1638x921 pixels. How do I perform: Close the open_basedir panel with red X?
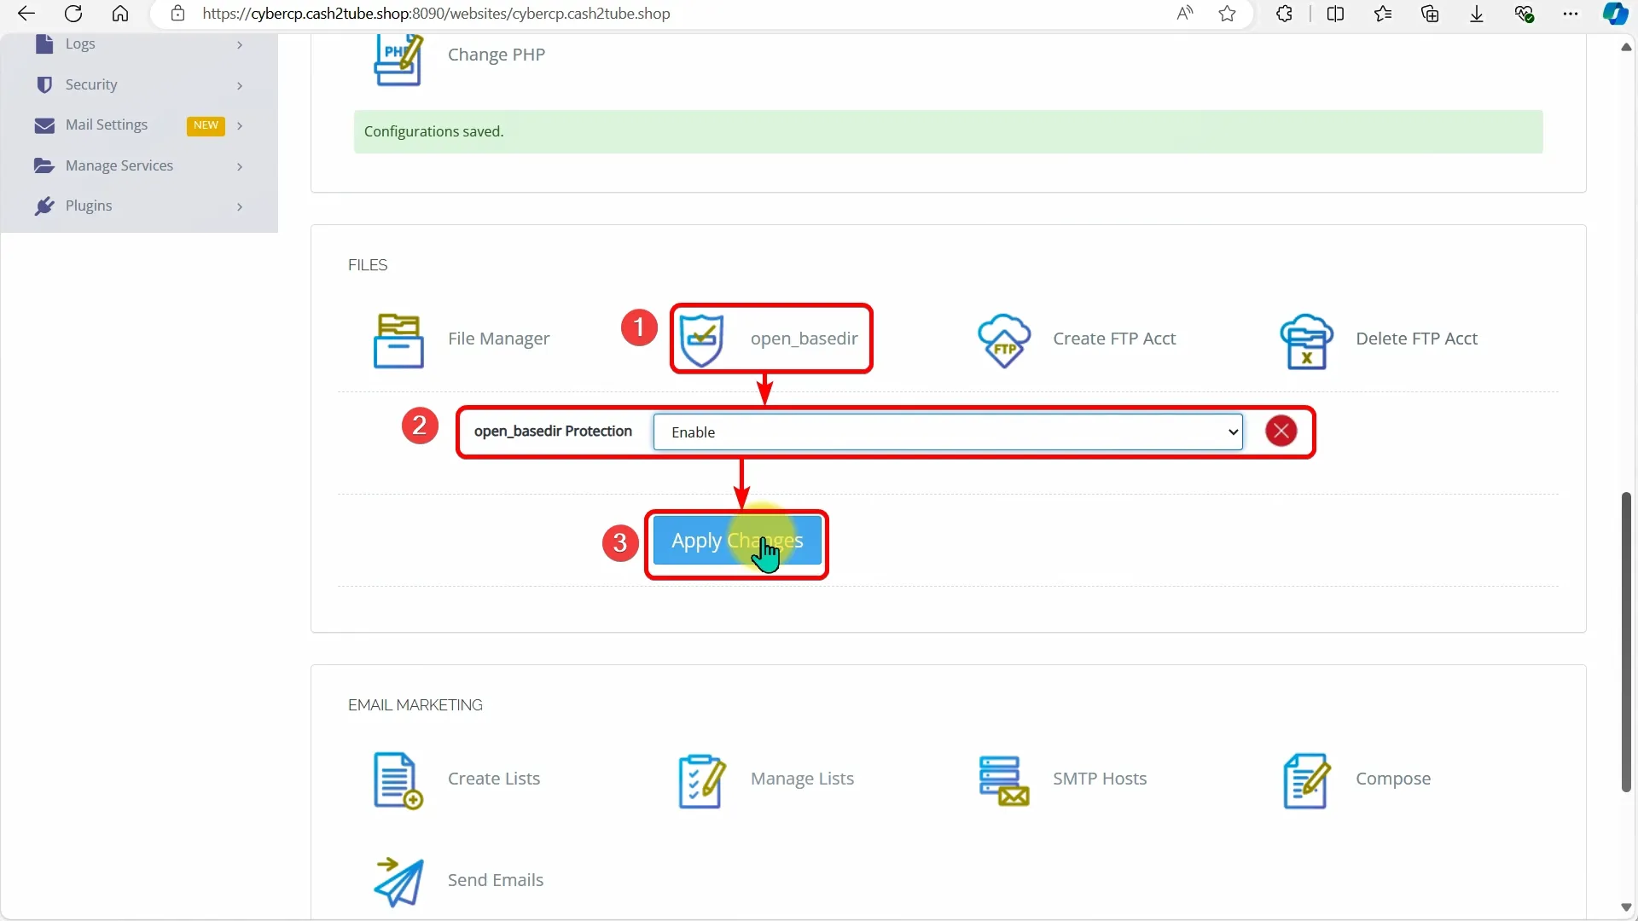tap(1281, 432)
